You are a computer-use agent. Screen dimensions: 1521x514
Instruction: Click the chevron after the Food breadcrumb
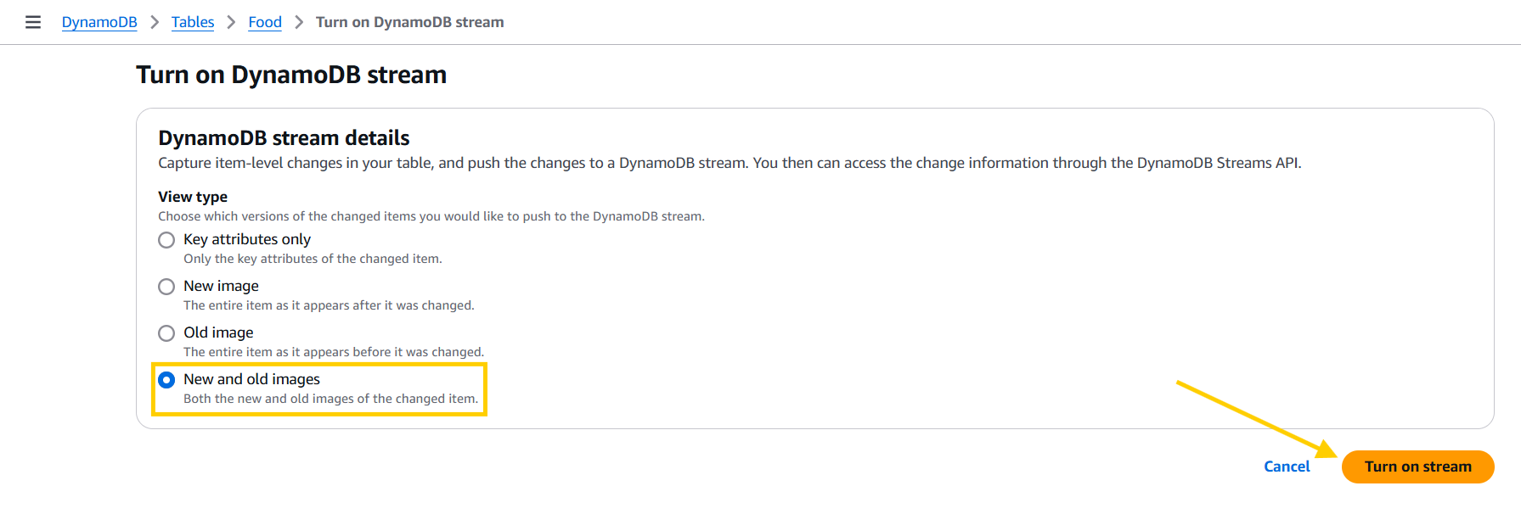[x=299, y=22]
